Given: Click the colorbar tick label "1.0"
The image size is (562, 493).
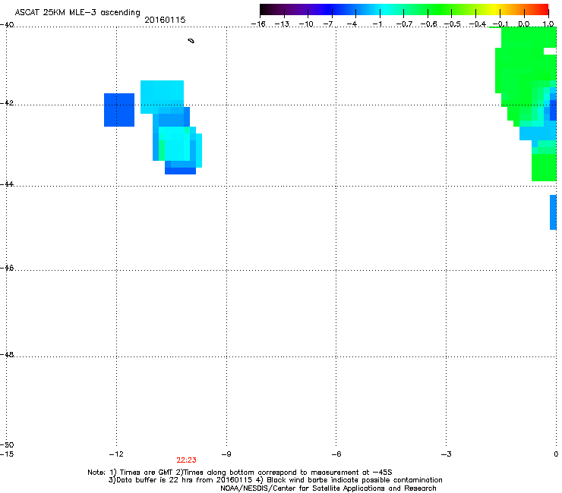Looking at the screenshot, I should [x=548, y=24].
